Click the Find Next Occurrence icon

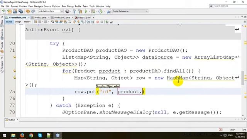pyautogui.click(x=61, y=22)
